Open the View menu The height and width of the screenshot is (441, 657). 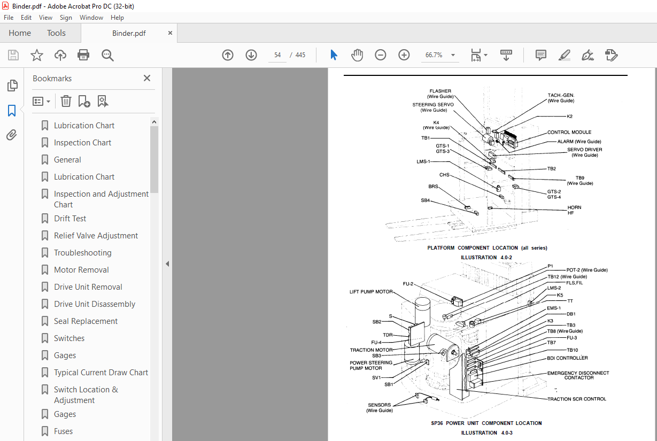coord(45,18)
